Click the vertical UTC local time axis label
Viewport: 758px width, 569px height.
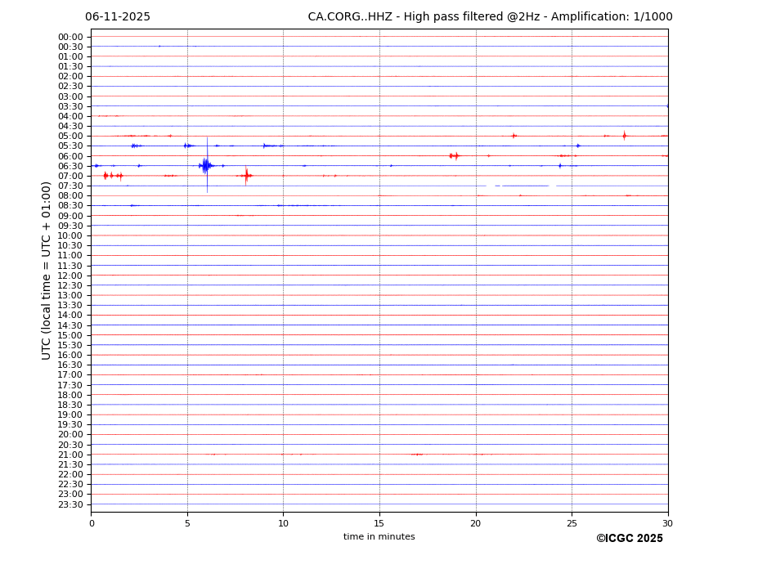tap(47, 270)
